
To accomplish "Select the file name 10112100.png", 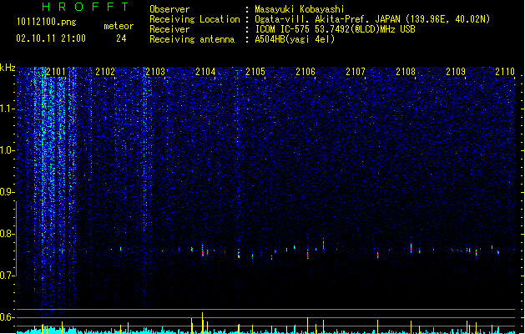I will point(47,23).
